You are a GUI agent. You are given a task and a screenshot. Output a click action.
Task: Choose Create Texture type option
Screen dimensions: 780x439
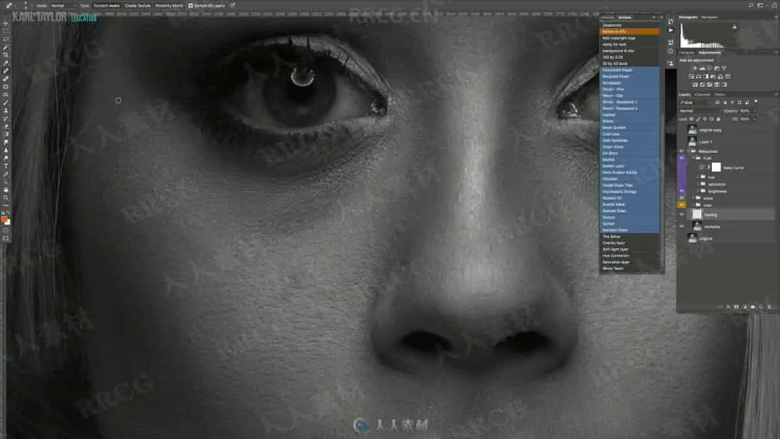137,5
